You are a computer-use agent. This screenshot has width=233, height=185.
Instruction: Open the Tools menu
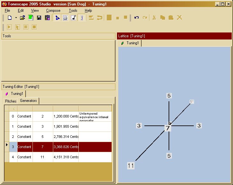[x=73, y=11]
